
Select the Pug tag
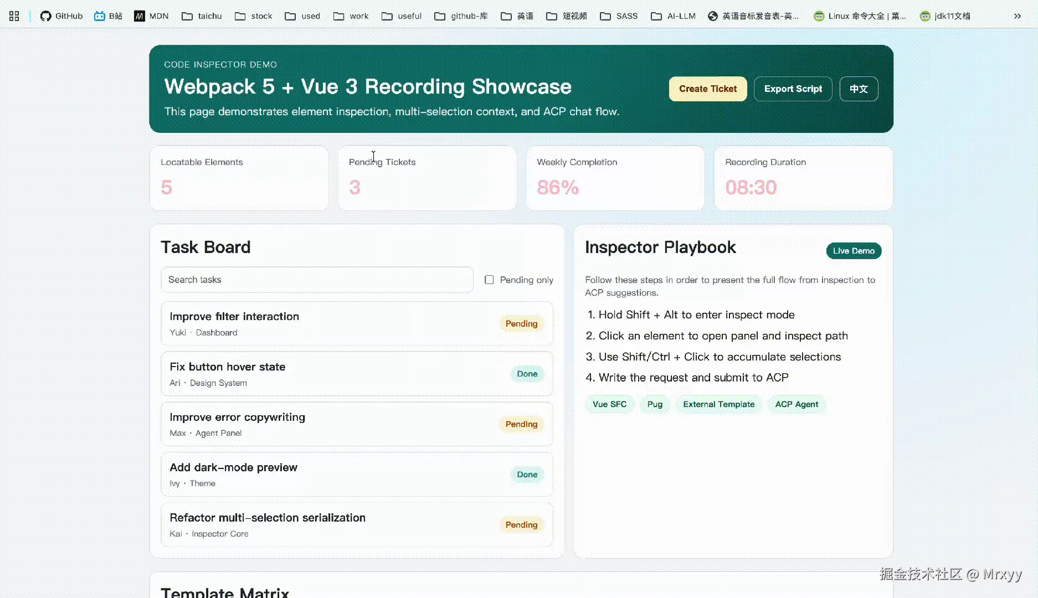point(655,404)
